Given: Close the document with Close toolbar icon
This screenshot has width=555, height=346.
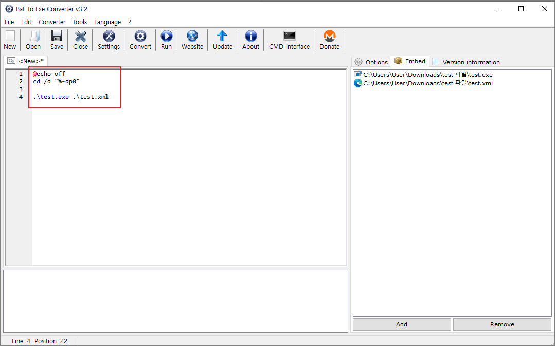Looking at the screenshot, I should pyautogui.click(x=80, y=36).
